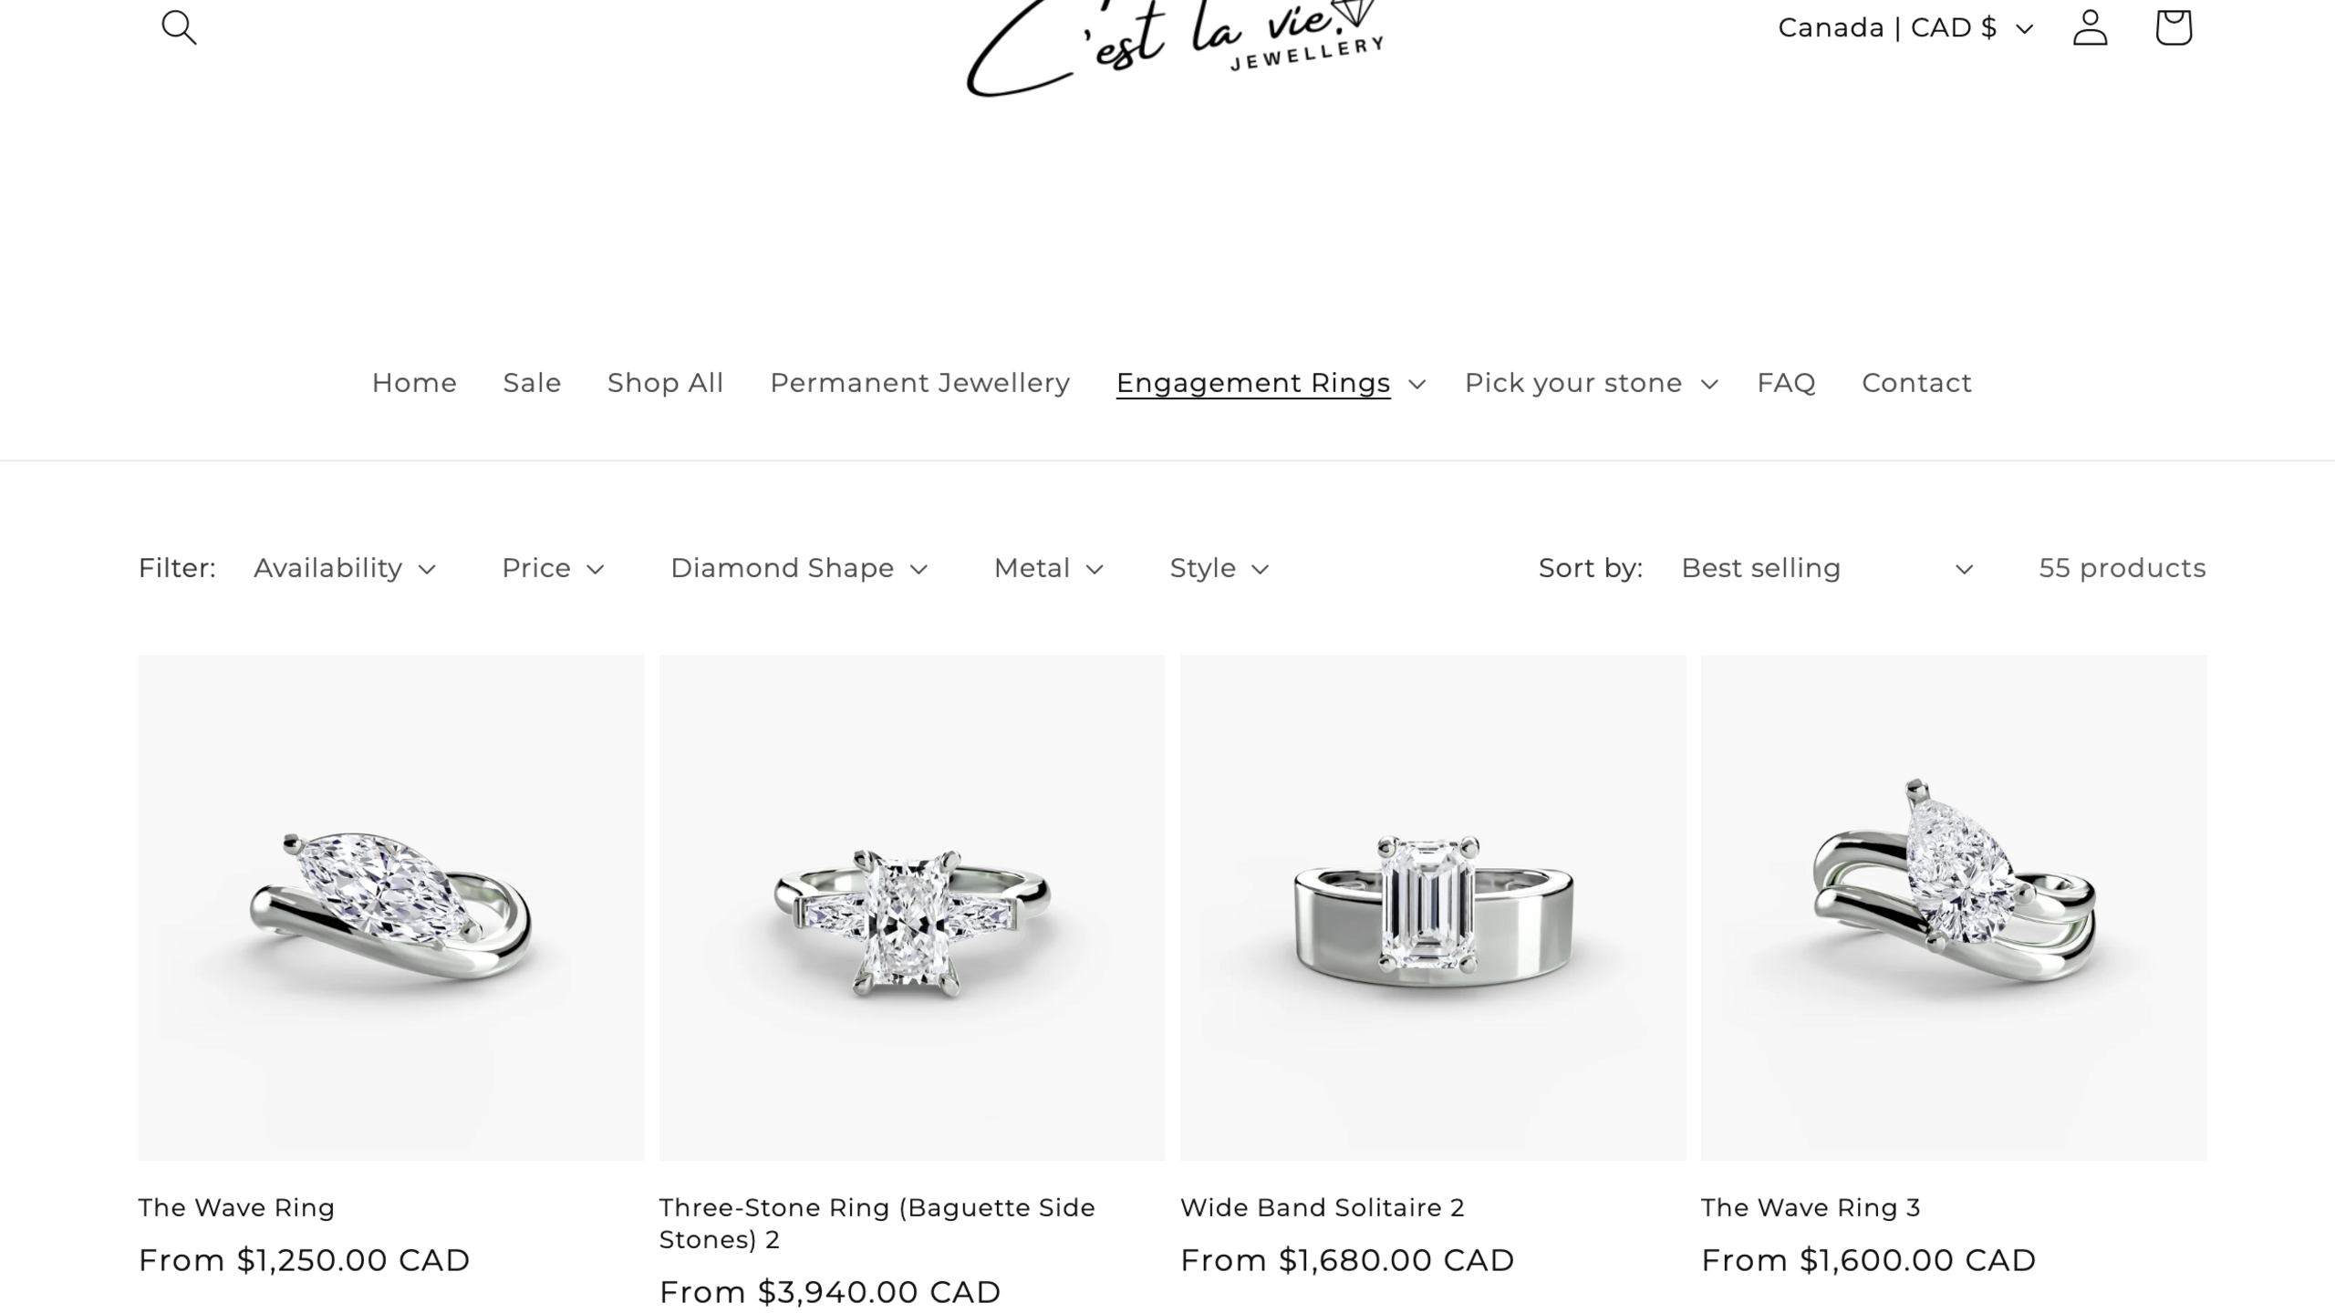
Task: Go to the Home menu item
Action: (x=414, y=383)
